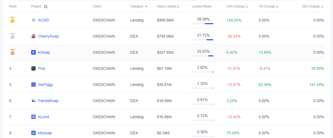Click the Lending category in ACMD row

point(137,20)
